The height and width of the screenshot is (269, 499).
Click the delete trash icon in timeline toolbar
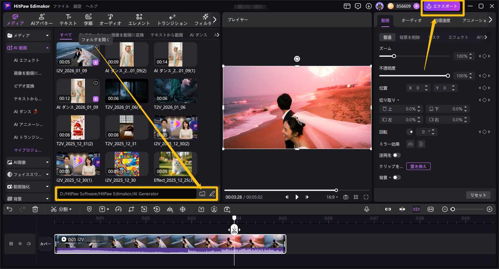pos(35,209)
